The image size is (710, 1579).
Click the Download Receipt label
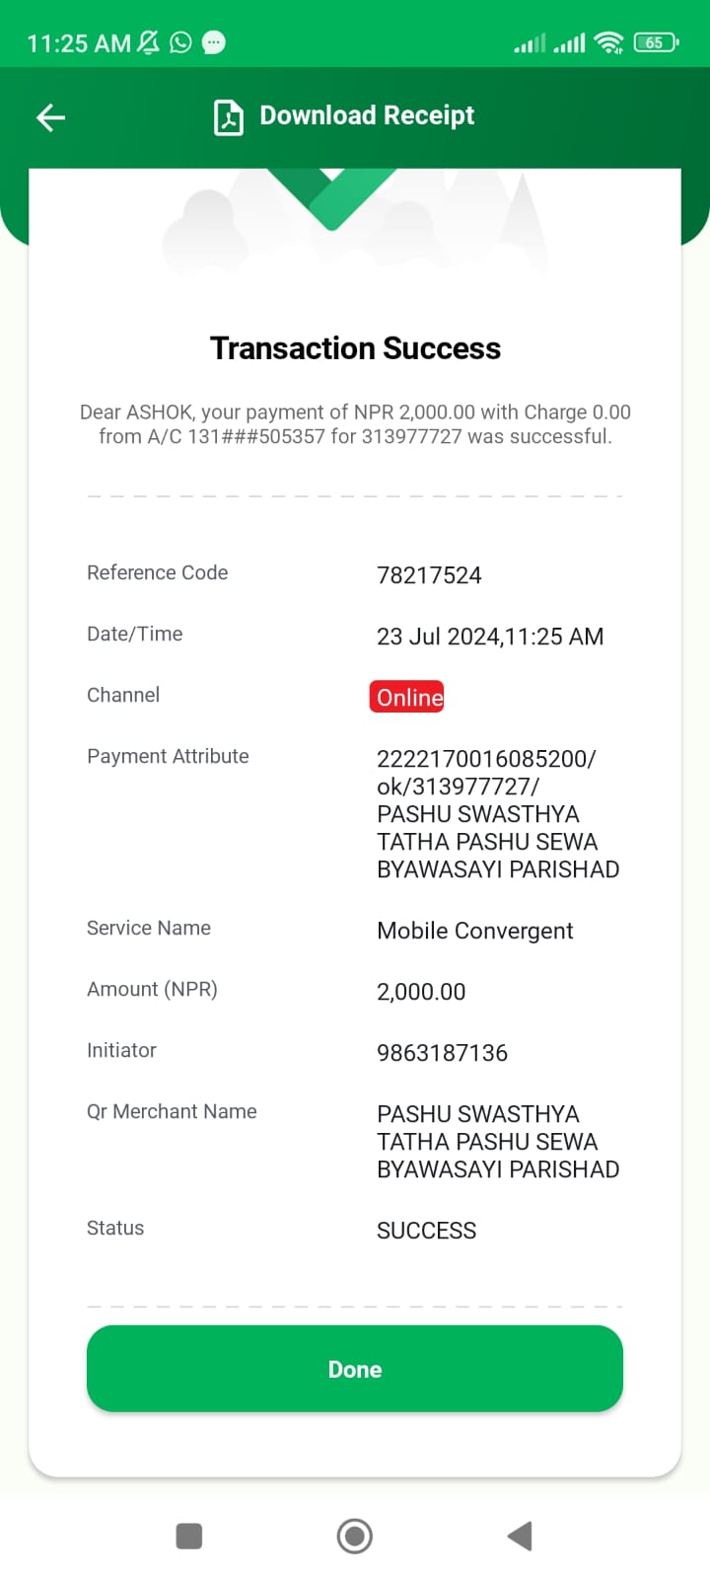pos(367,116)
